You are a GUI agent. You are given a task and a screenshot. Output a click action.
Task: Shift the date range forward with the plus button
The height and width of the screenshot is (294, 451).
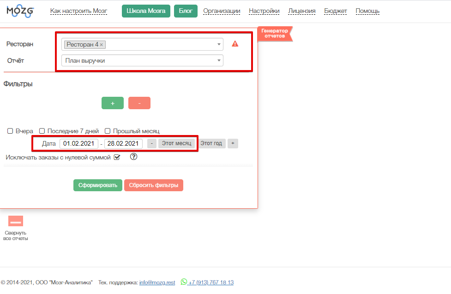click(x=233, y=143)
